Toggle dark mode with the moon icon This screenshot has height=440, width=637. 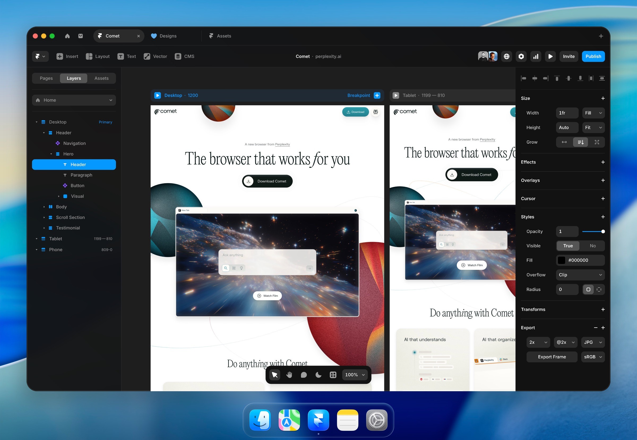(318, 375)
